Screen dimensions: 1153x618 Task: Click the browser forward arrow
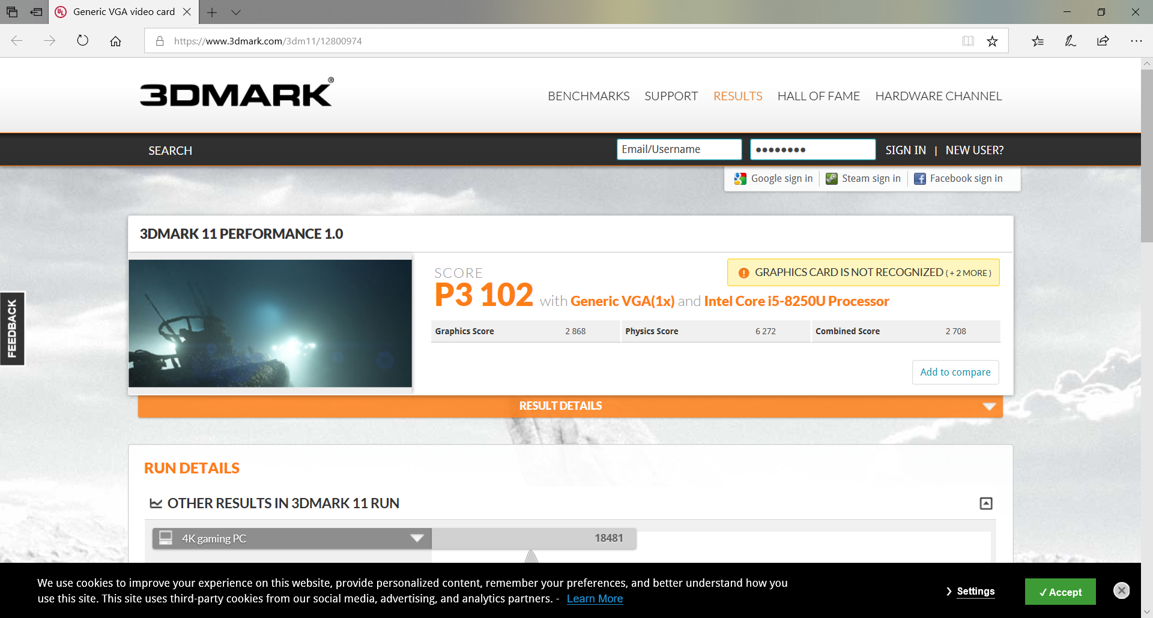tap(50, 41)
